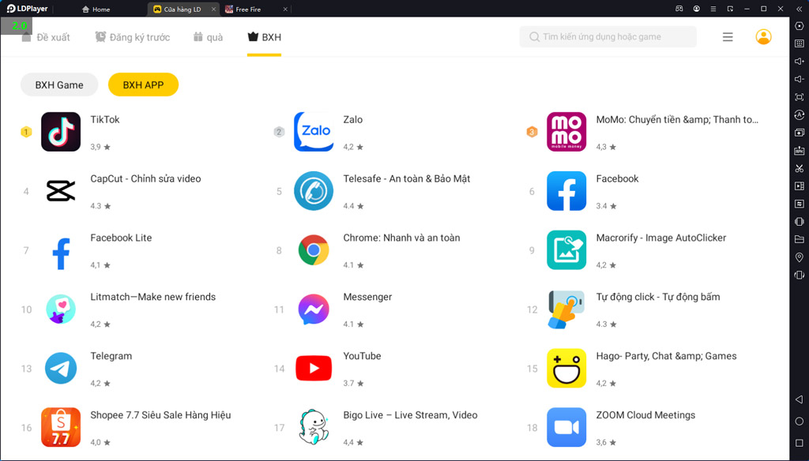
Task: Switch to the BXH Game ranking
Action: click(x=58, y=84)
